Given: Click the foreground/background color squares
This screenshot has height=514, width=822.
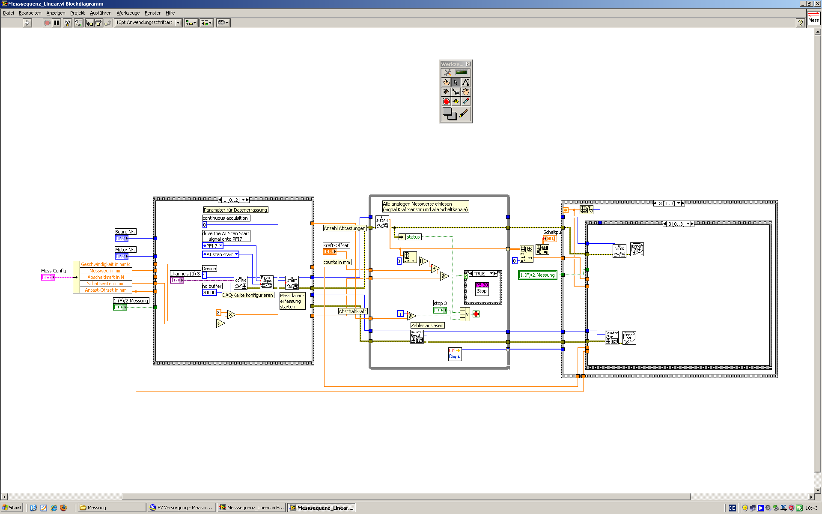Looking at the screenshot, I should (449, 114).
